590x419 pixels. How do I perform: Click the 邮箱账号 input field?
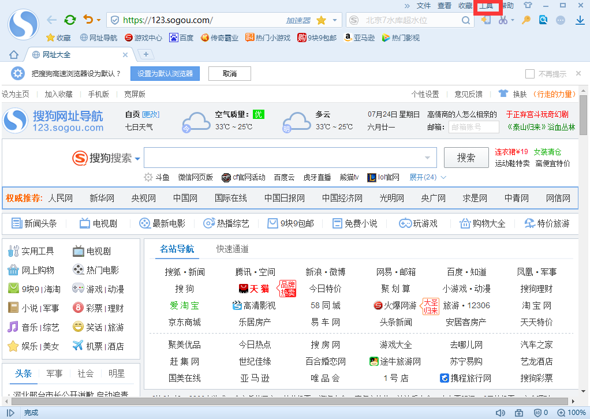pos(474,127)
